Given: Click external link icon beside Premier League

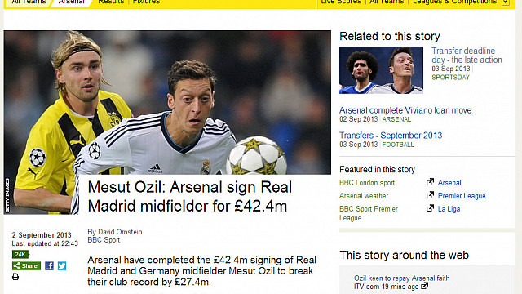Looking at the screenshot, I should coord(430,195).
